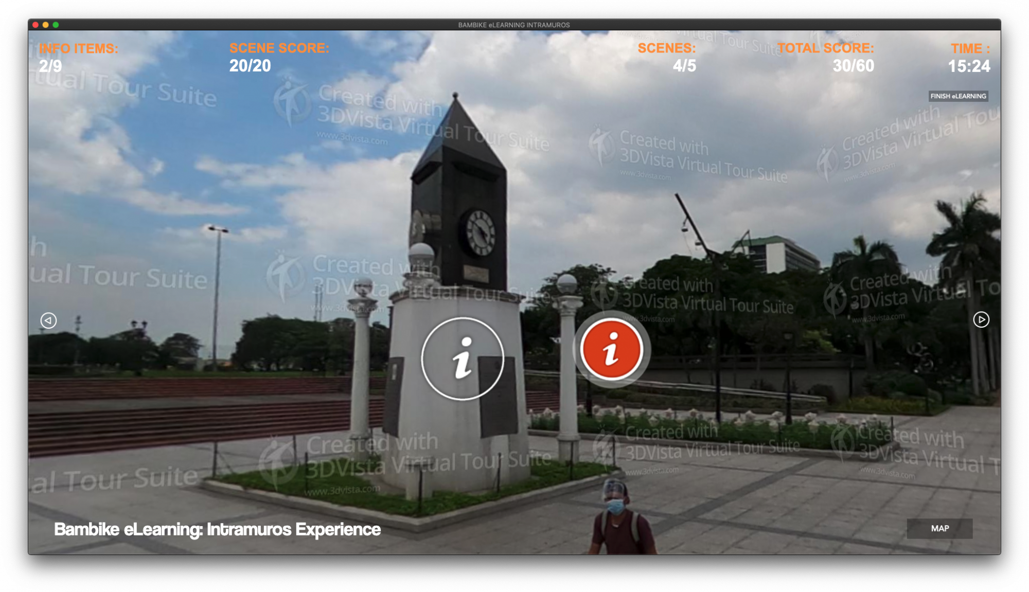Go to previous scene with left arrow

pyautogui.click(x=48, y=320)
